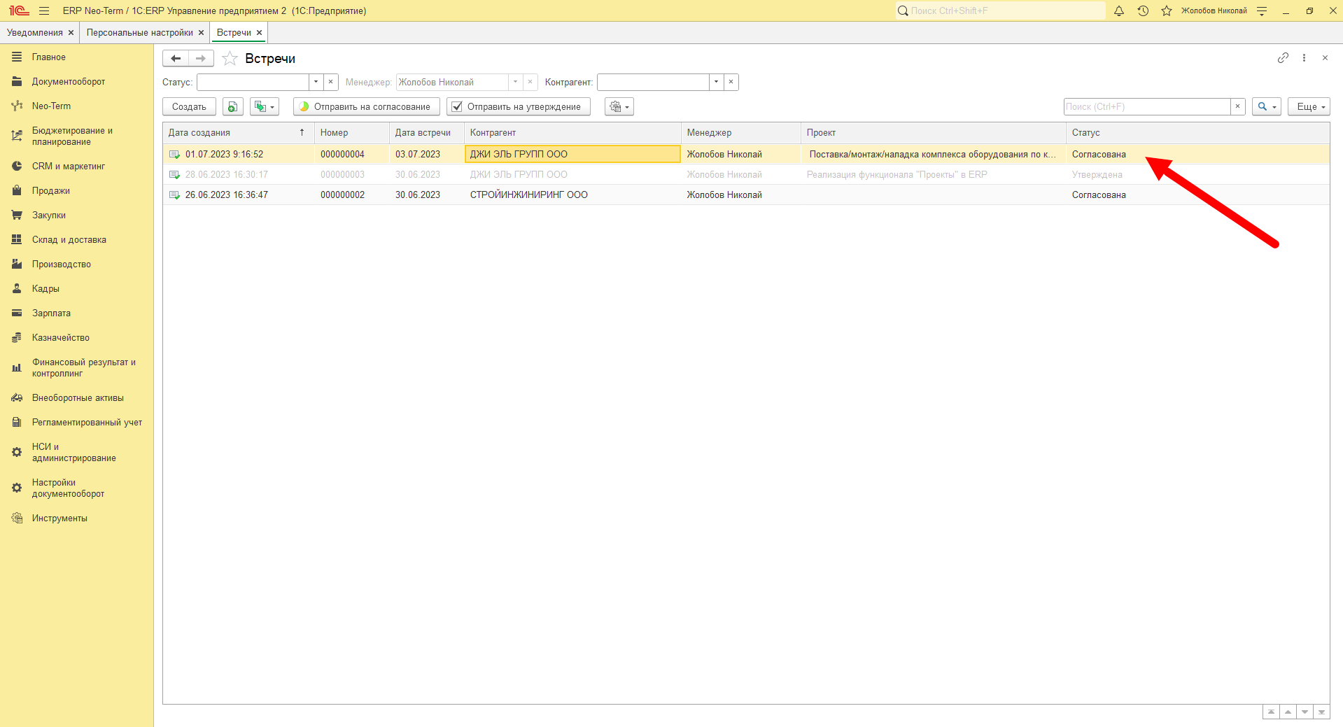This screenshot has height=727, width=1343.
Task: Open favorites star in title bar
Action: click(x=1167, y=10)
